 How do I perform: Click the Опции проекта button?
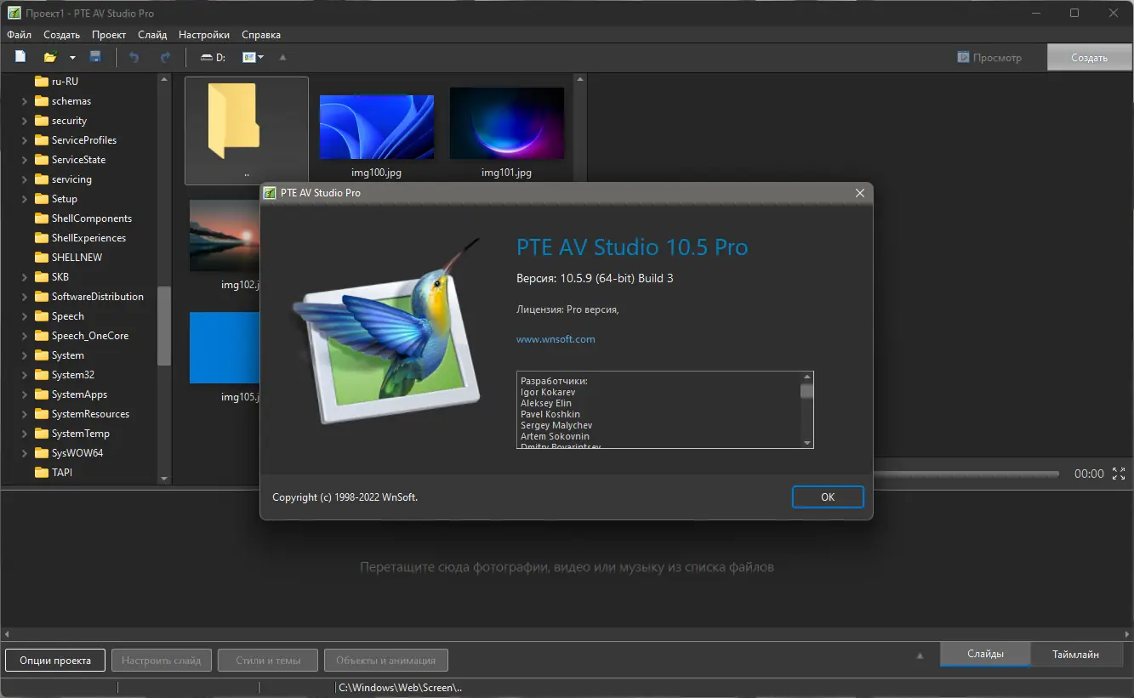55,660
